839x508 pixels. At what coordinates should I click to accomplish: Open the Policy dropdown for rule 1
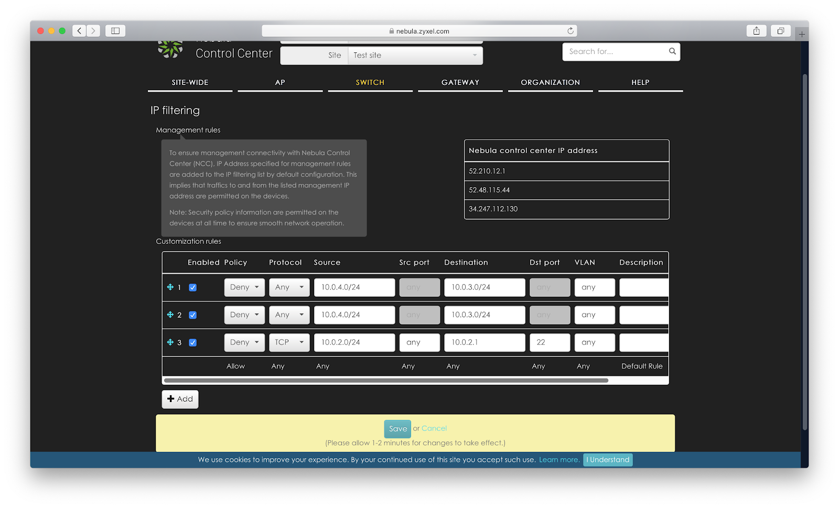tap(244, 287)
